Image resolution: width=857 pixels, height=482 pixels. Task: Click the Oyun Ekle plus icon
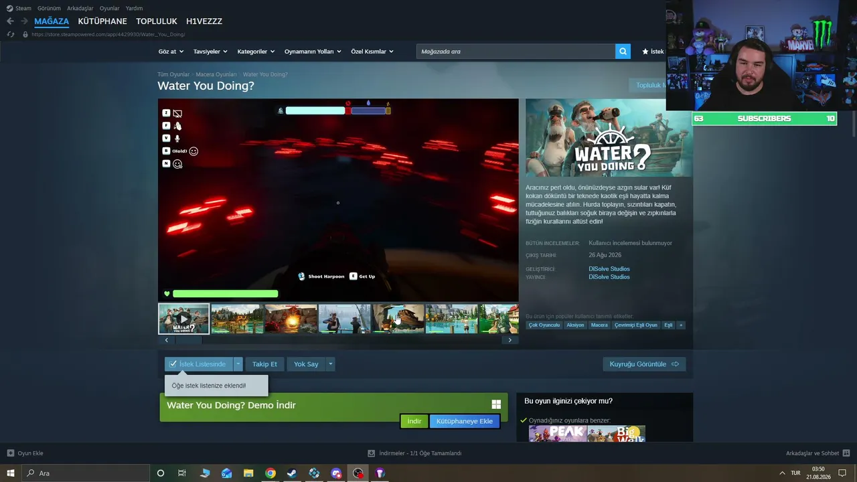(x=10, y=453)
